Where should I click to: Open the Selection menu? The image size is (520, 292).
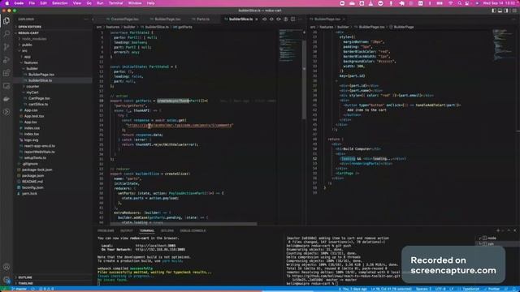pyautogui.click(x=59, y=3)
